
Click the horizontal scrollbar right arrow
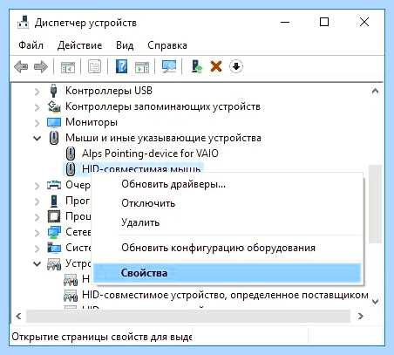[360, 316]
